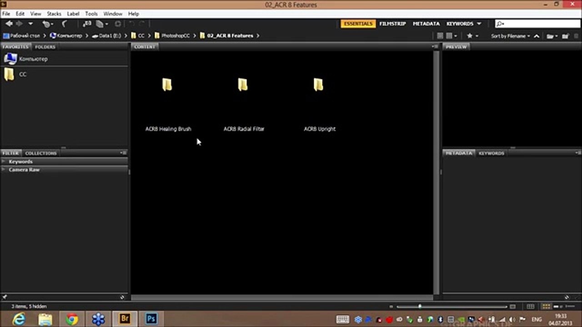Expand the chevron after 02_ACR 8 Features

(258, 35)
